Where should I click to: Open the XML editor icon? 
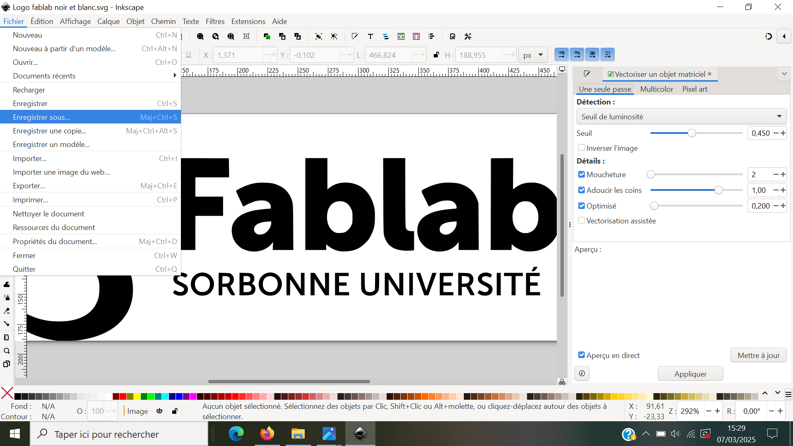[x=401, y=36]
